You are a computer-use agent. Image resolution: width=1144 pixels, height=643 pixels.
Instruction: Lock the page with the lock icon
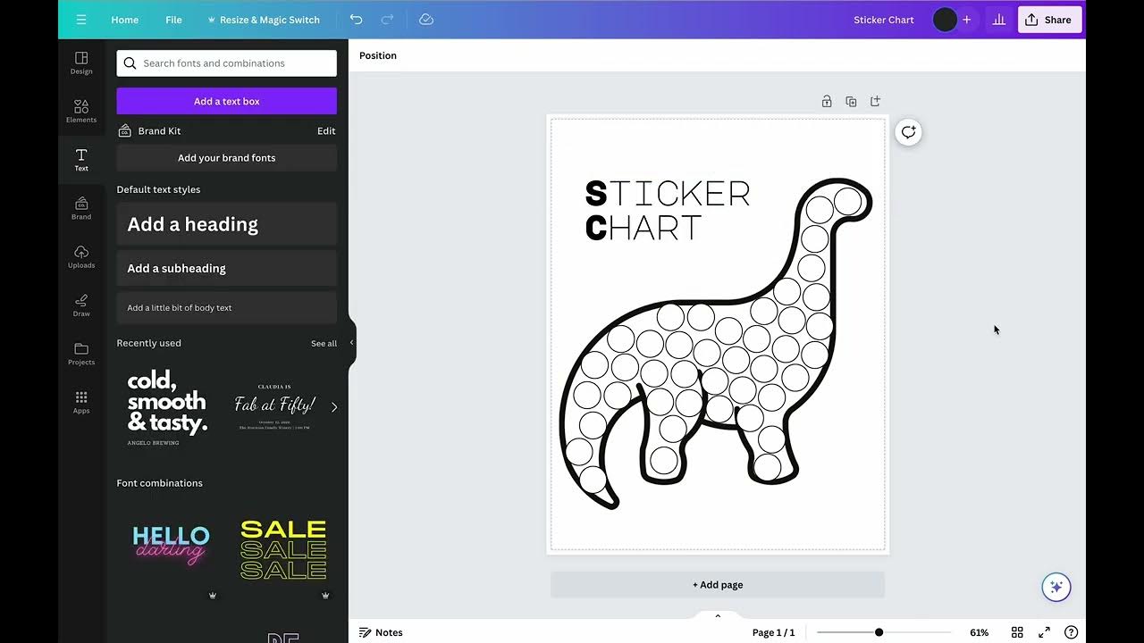(827, 102)
